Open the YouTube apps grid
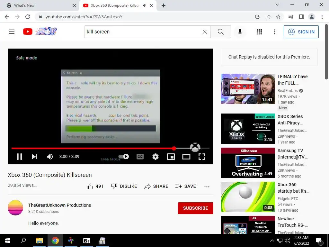This screenshot has height=247, width=329. [x=259, y=32]
